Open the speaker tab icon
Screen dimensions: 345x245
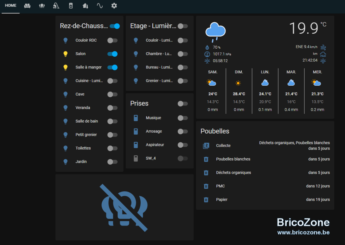[x=71, y=6]
